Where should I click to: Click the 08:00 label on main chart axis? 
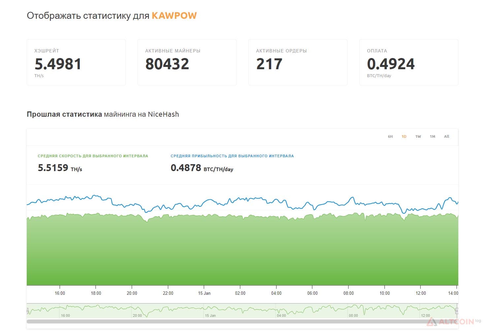[x=348, y=293]
